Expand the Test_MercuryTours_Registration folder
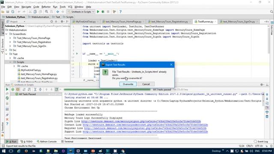 pyautogui.click(x=10, y=42)
